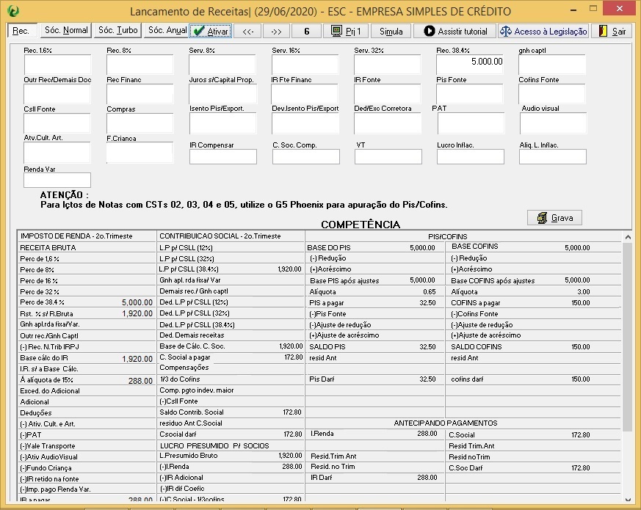This screenshot has width=641, height=510.
Task: Click the Compras input field
Action: coord(140,123)
